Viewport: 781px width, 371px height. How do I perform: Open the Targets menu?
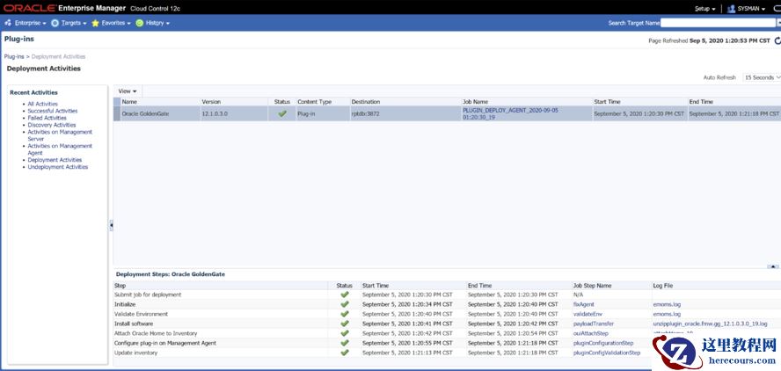(x=70, y=23)
